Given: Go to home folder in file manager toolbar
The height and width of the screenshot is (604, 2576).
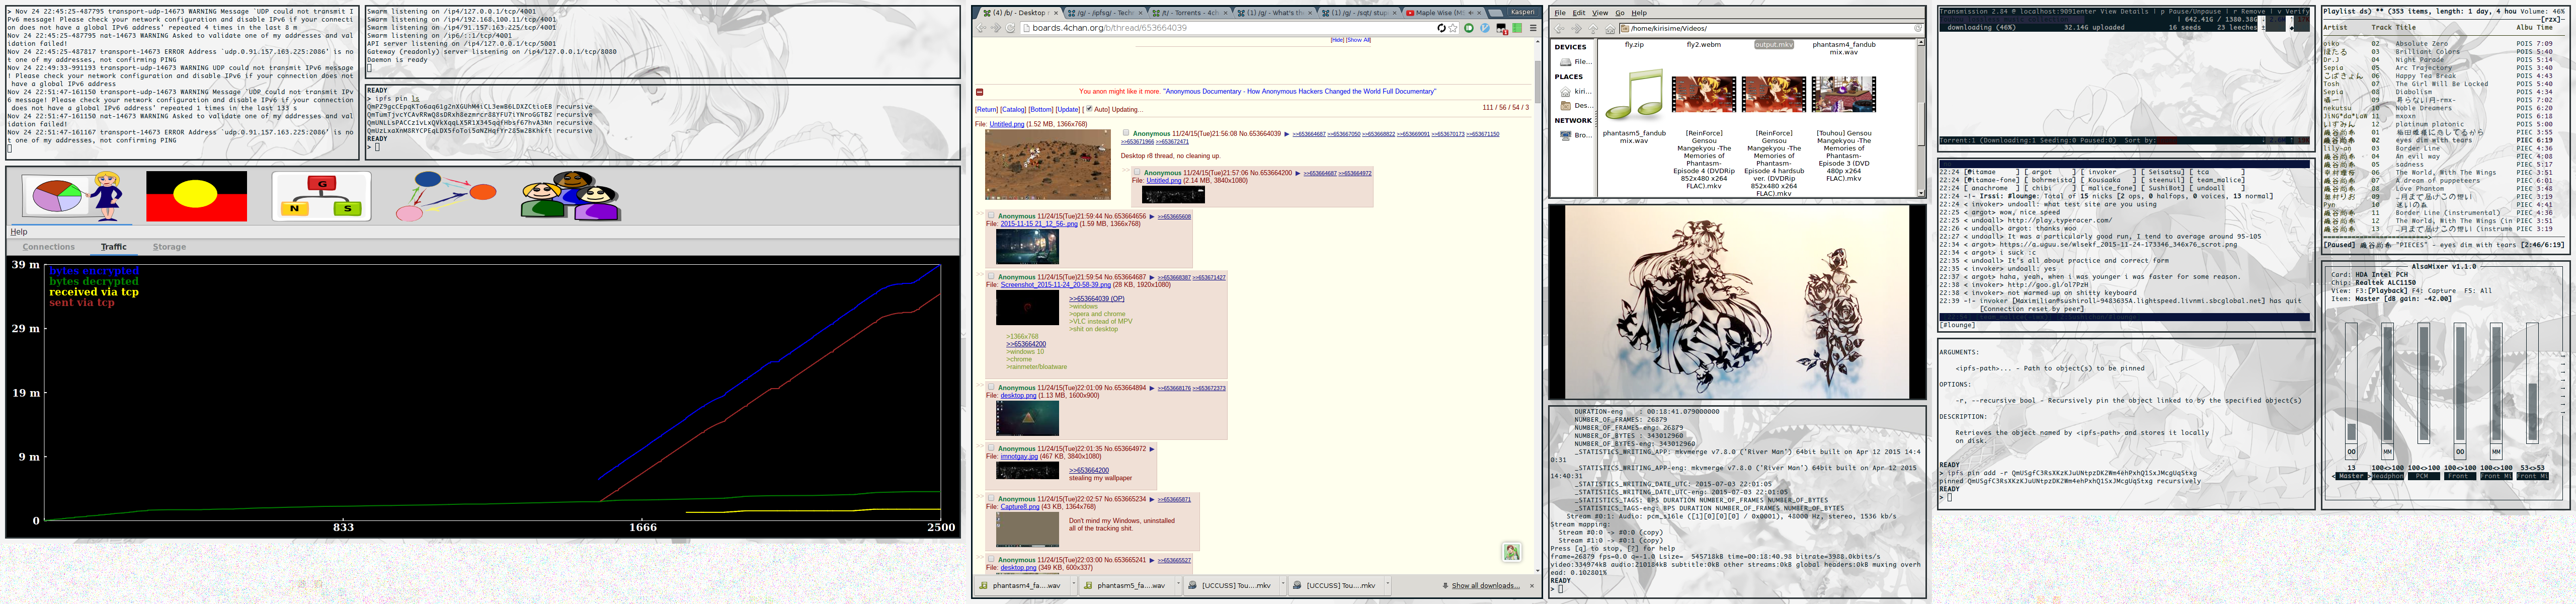Looking at the screenshot, I should (1610, 28).
